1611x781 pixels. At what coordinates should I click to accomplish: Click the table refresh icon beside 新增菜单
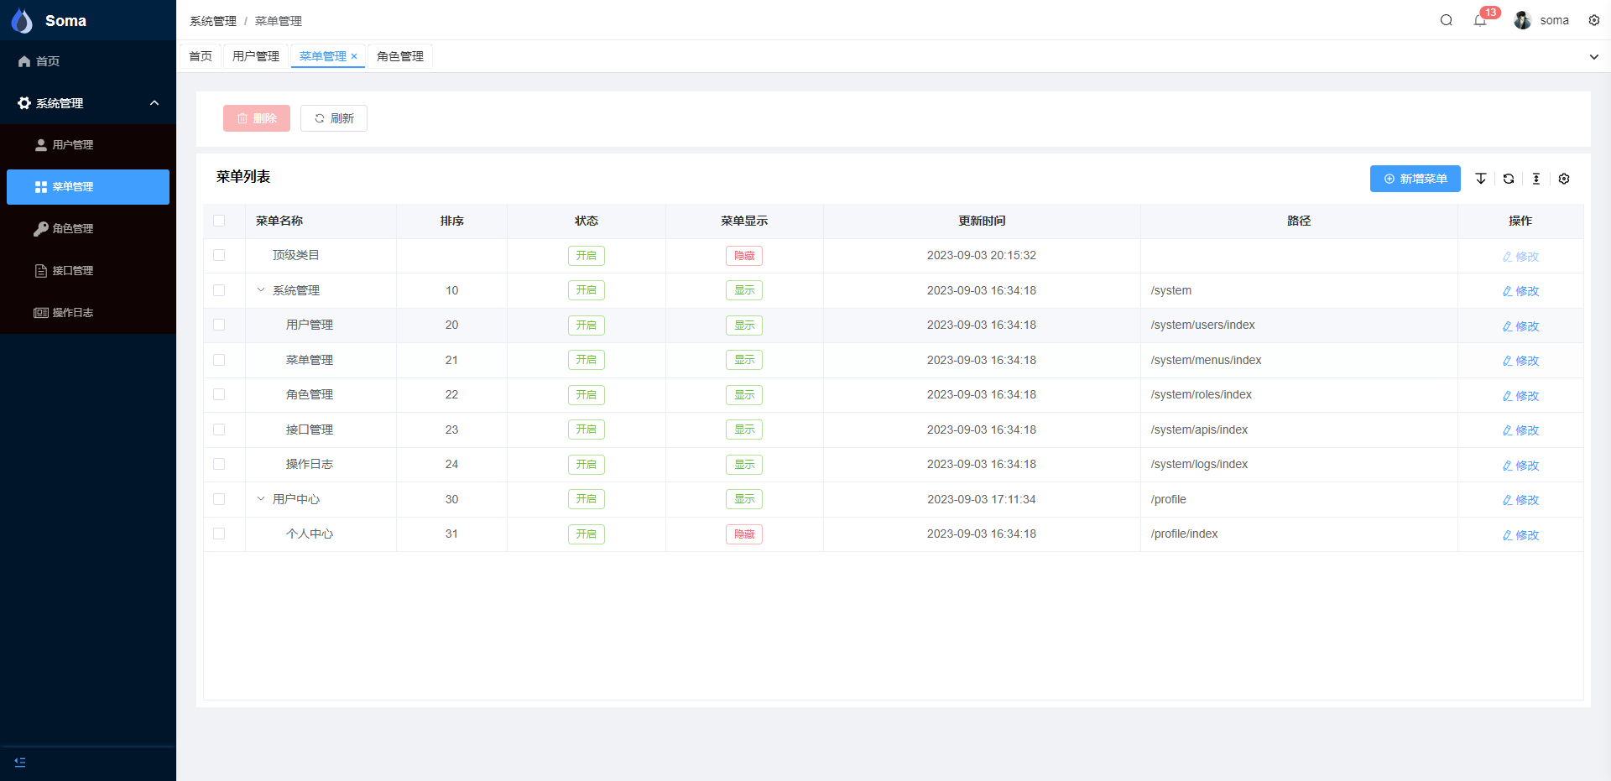1509,179
